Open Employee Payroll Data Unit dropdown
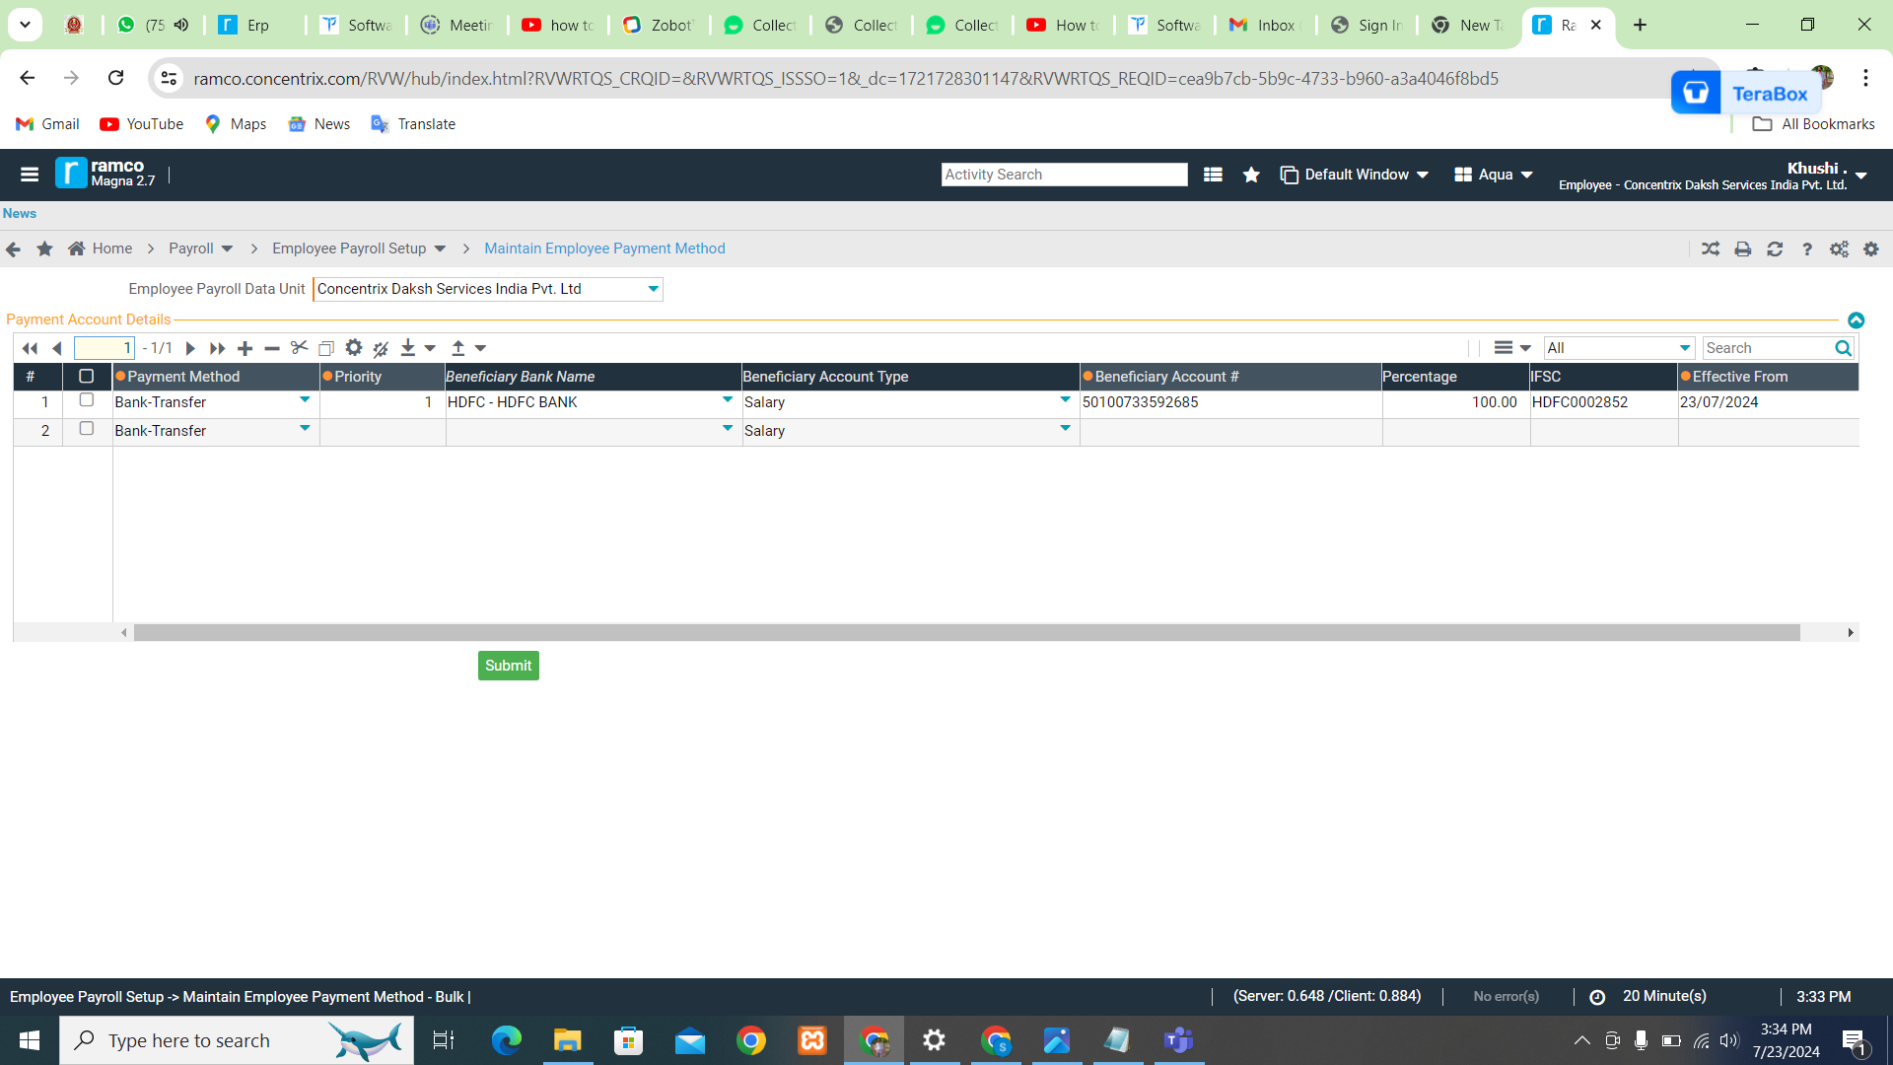Image resolution: width=1893 pixels, height=1065 pixels. (653, 289)
